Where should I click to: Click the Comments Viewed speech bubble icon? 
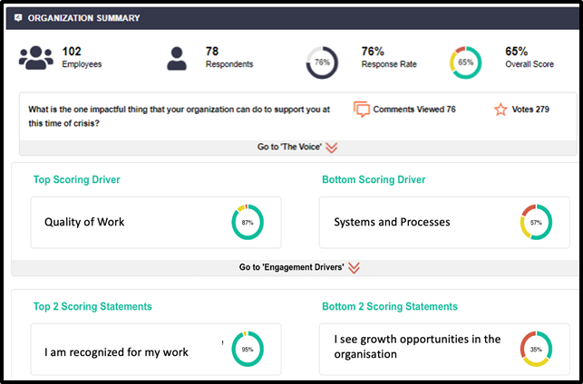(362, 110)
